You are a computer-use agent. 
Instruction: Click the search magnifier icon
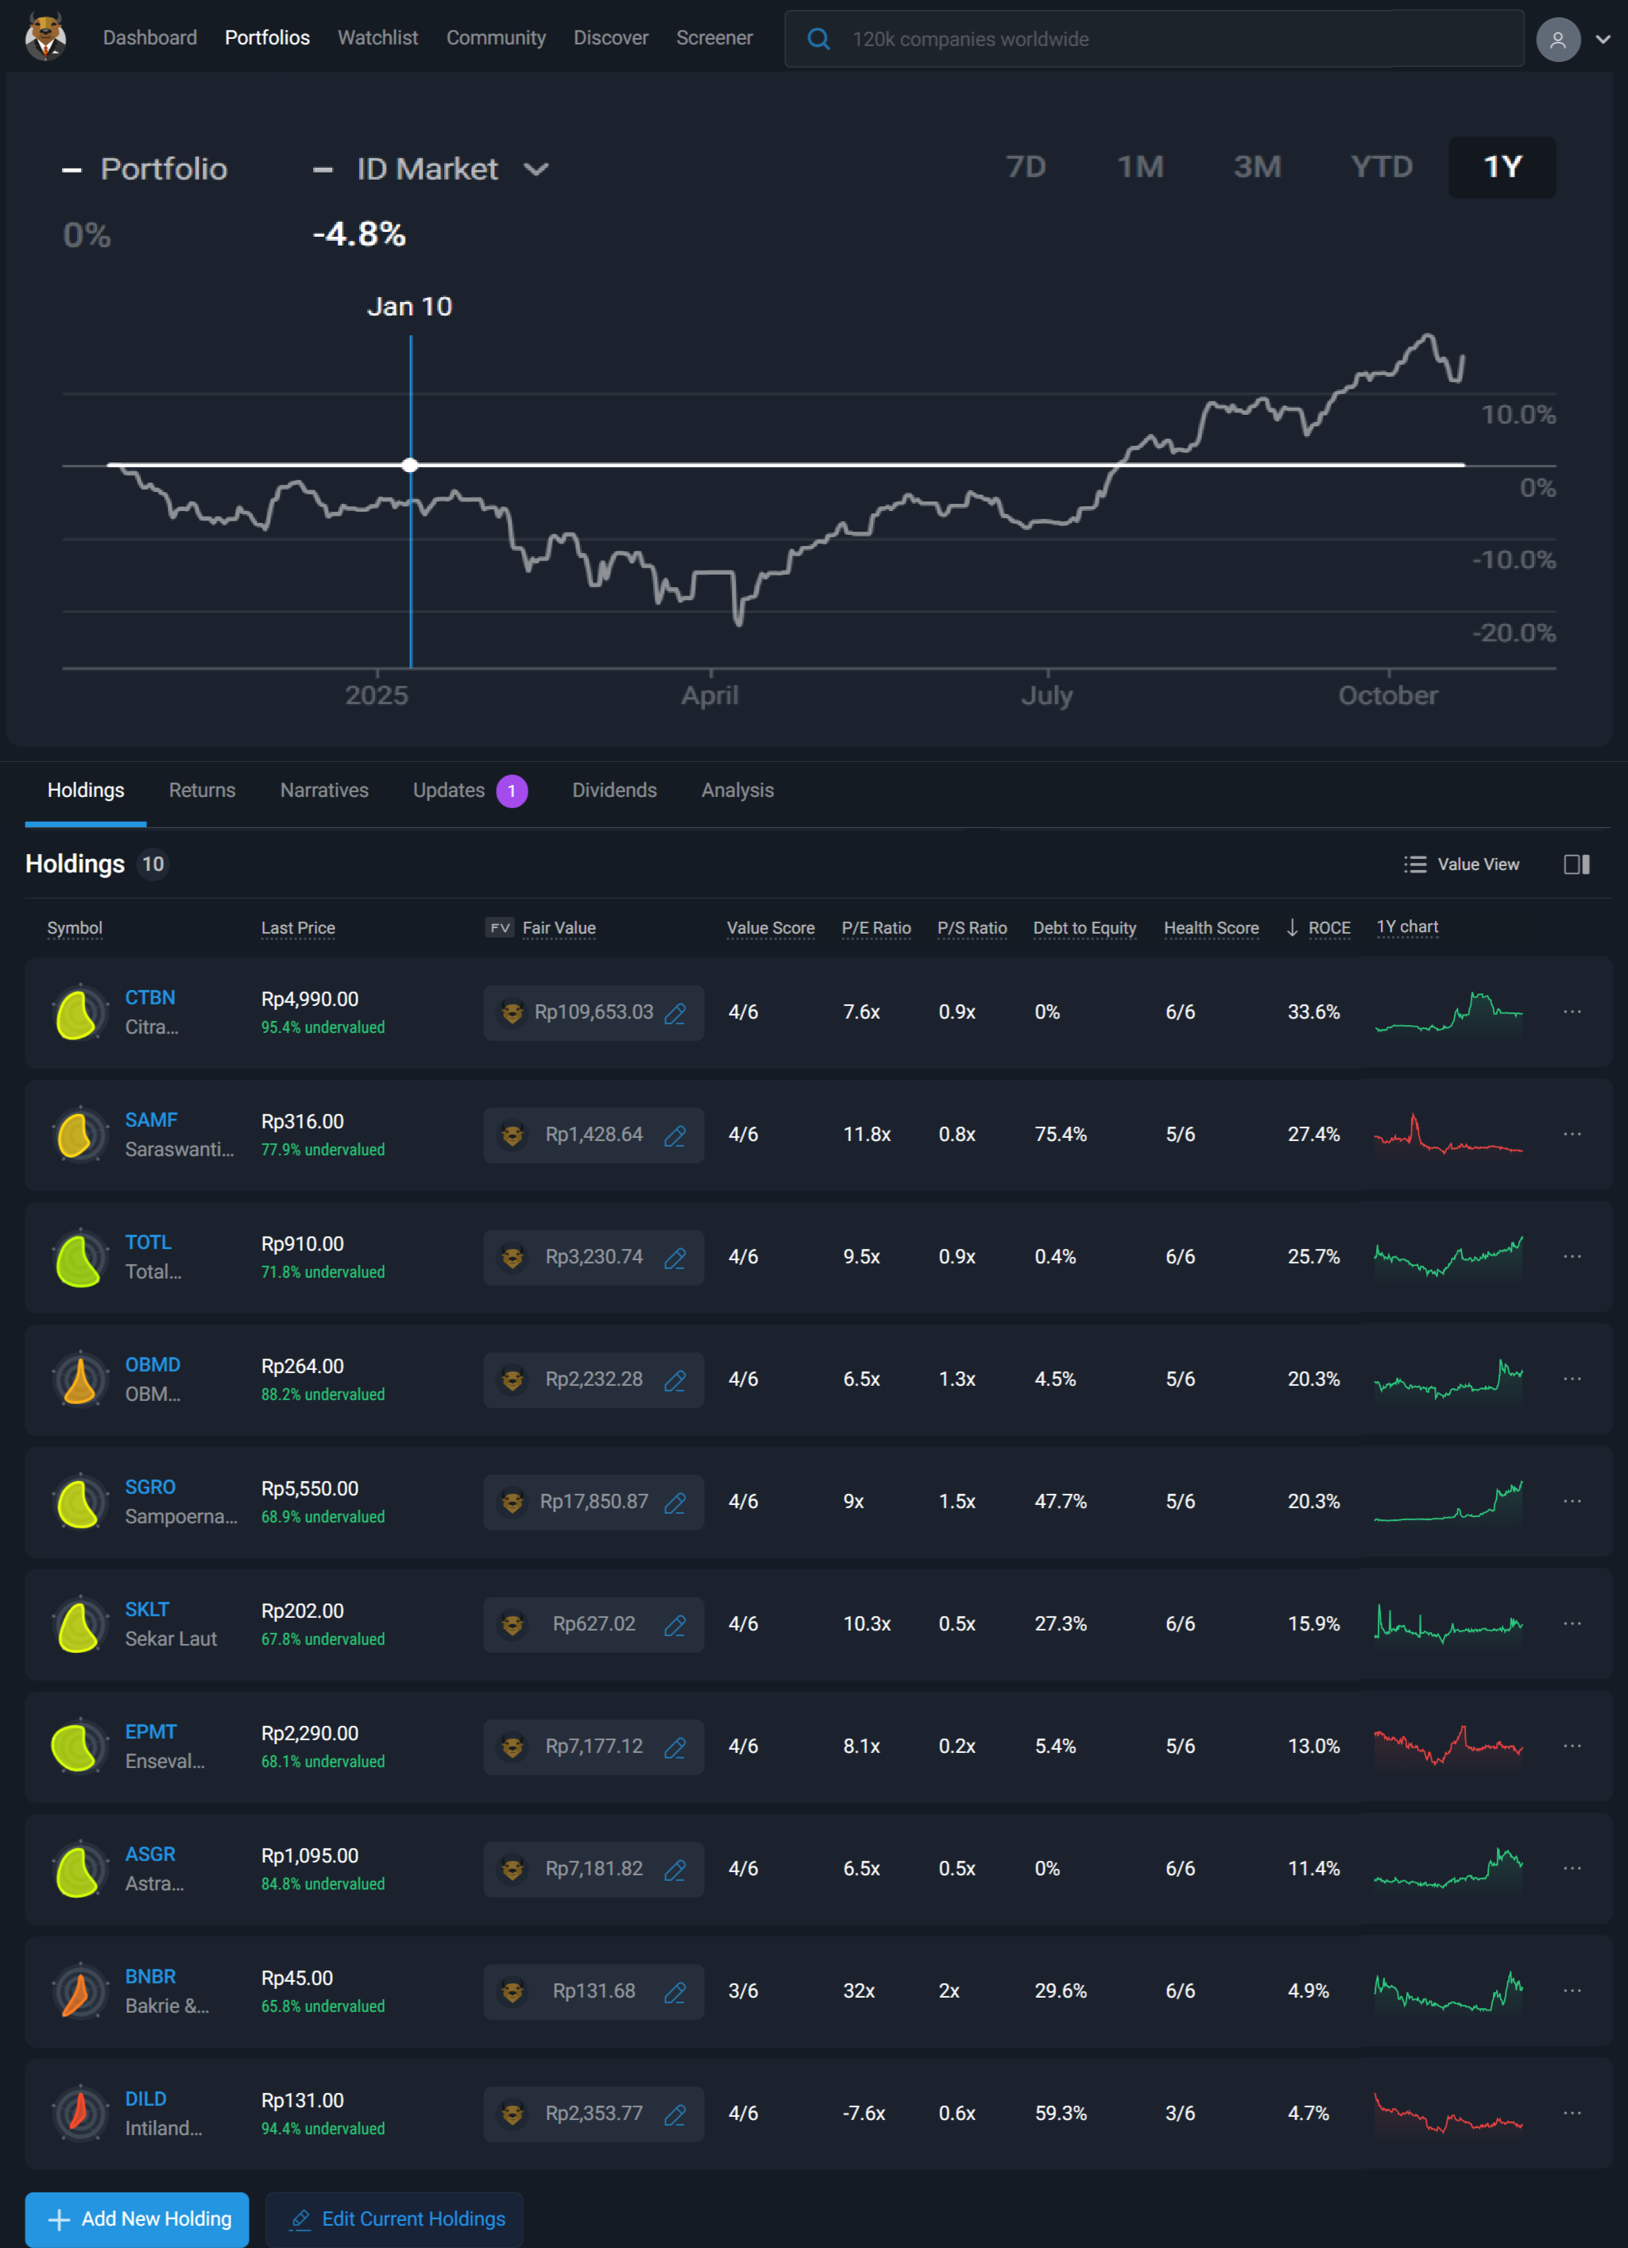click(x=818, y=40)
